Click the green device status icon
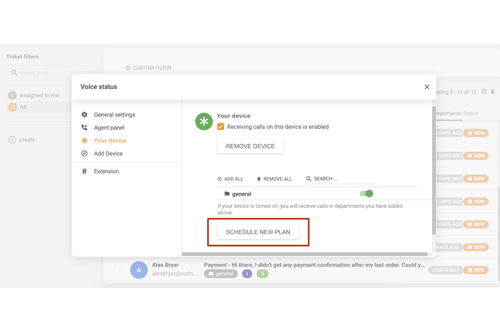Image resolution: width=500 pixels, height=333 pixels. click(x=204, y=121)
